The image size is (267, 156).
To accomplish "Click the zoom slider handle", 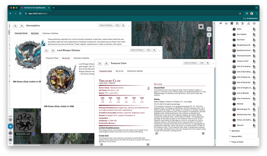I will coord(209,44).
